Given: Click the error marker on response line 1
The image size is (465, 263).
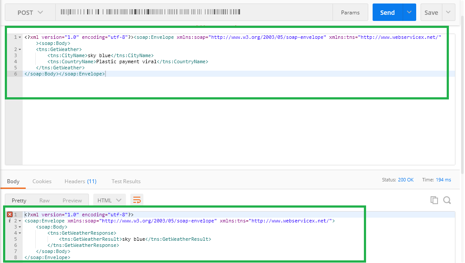Looking at the screenshot, I should click(10, 214).
